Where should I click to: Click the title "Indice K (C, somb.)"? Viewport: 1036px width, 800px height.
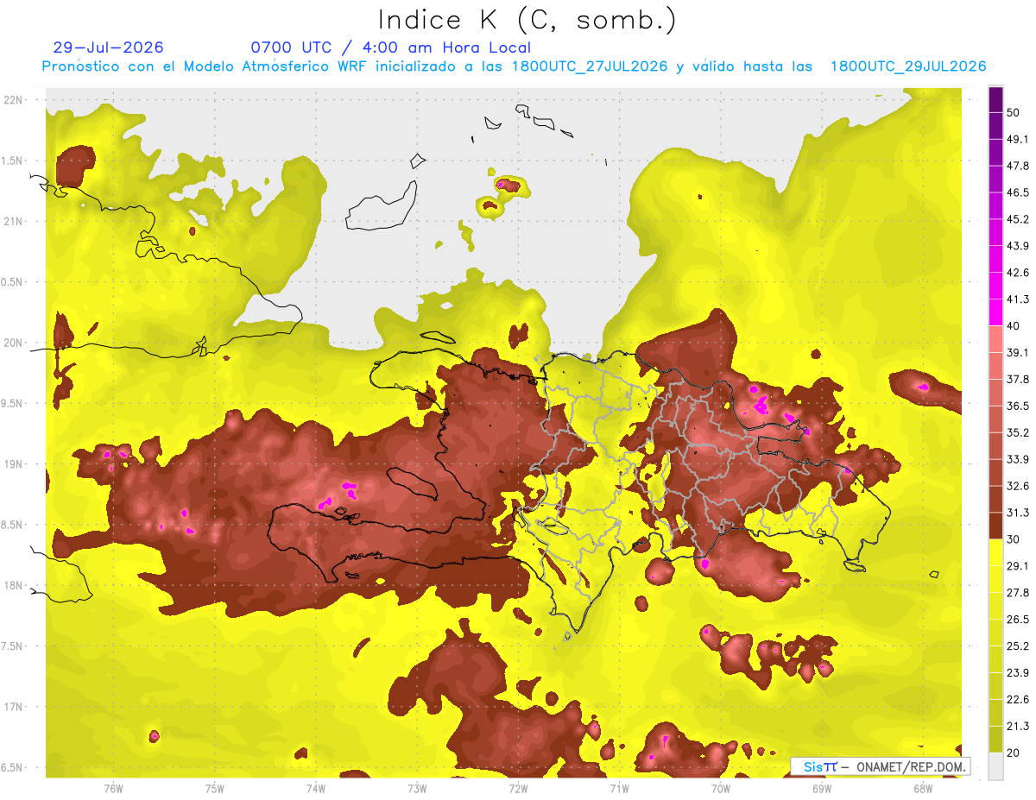527,20
